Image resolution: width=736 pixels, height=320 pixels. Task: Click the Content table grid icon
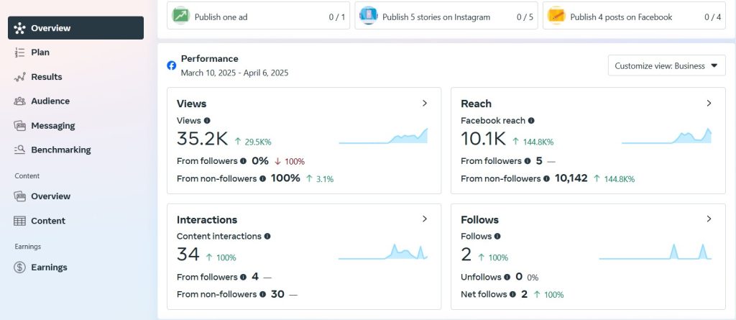pos(19,221)
